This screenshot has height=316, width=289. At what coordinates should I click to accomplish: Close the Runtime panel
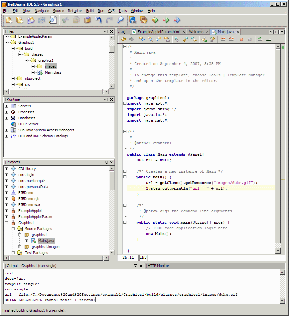coord(111,100)
